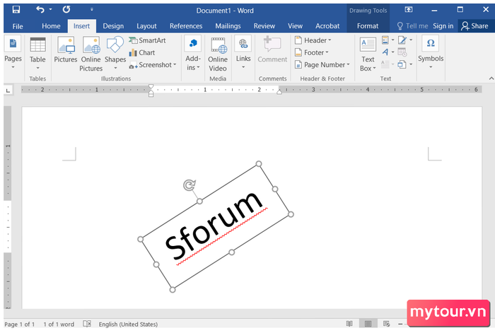Select the Insert tab
Viewport: 495px width, 333px height.
(x=82, y=26)
